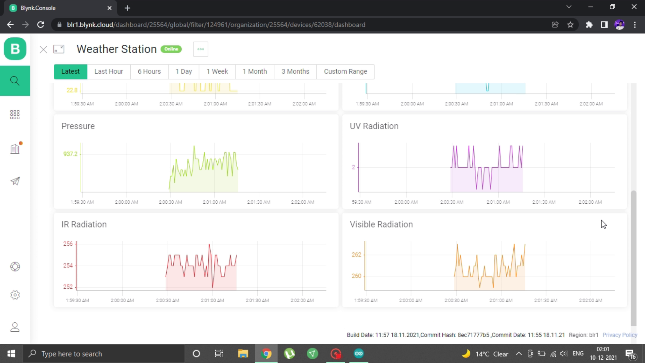Open the notification center icon
Viewport: 645px width, 363px height.
pyautogui.click(x=631, y=354)
